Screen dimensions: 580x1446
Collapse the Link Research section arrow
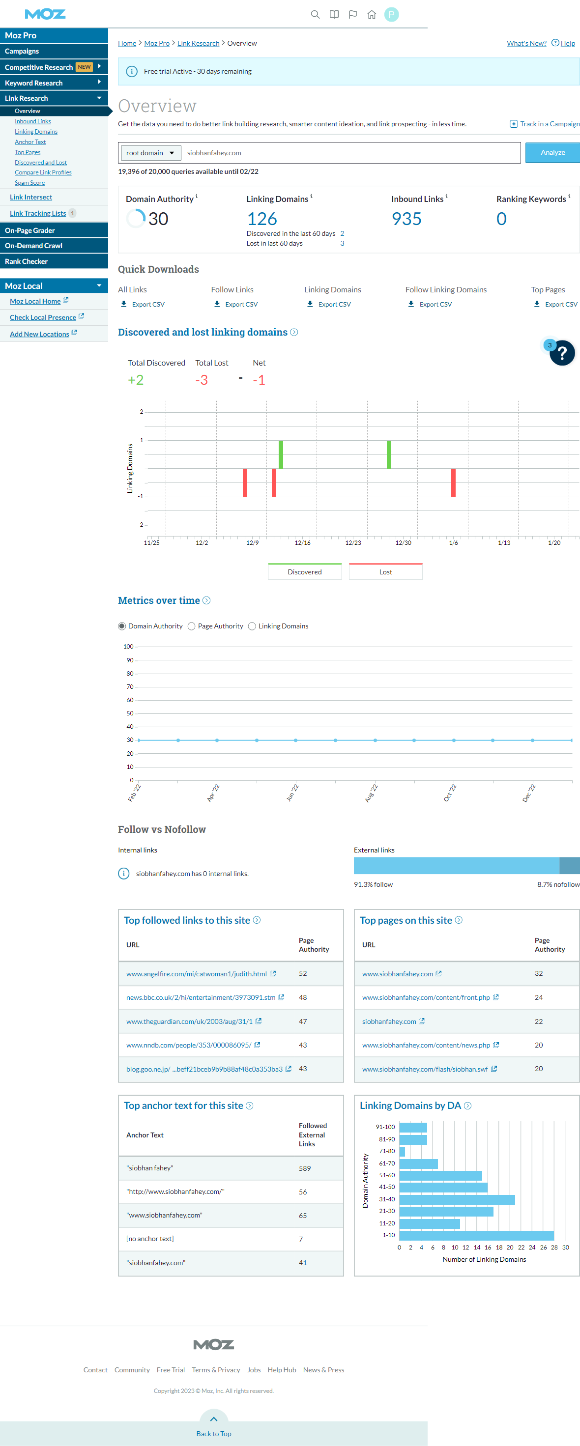[99, 98]
